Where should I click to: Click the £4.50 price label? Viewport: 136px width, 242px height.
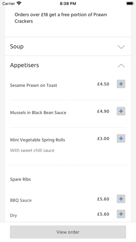(x=103, y=84)
